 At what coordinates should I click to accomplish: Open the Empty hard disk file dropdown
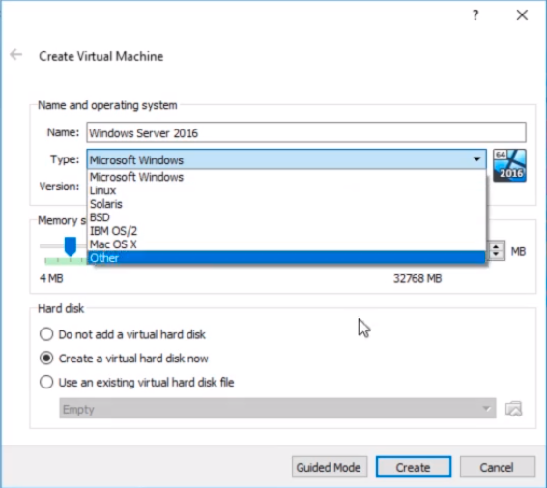(x=277, y=409)
